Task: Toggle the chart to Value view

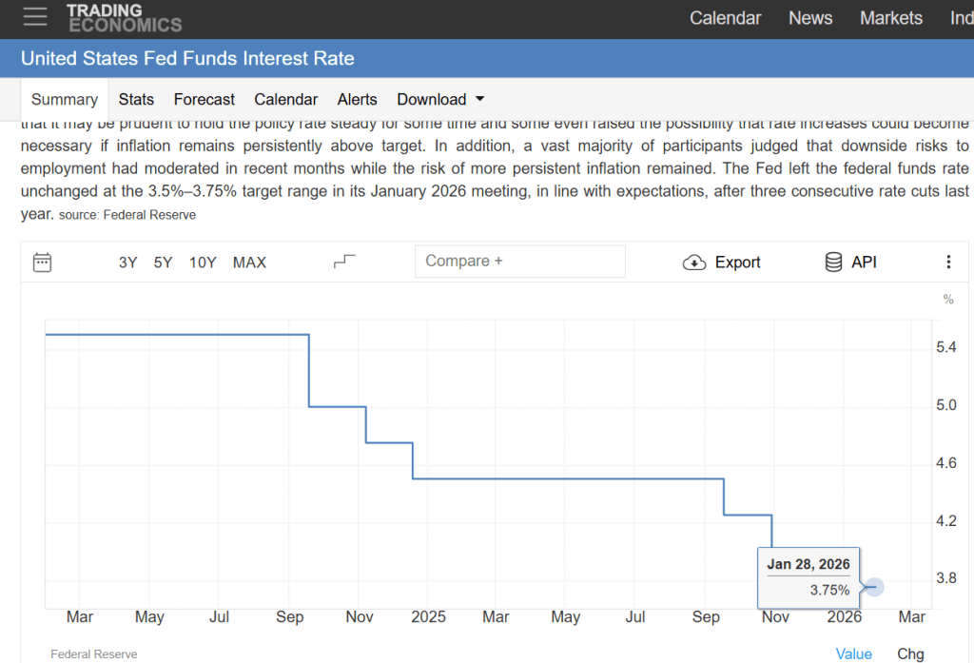Action: click(853, 653)
